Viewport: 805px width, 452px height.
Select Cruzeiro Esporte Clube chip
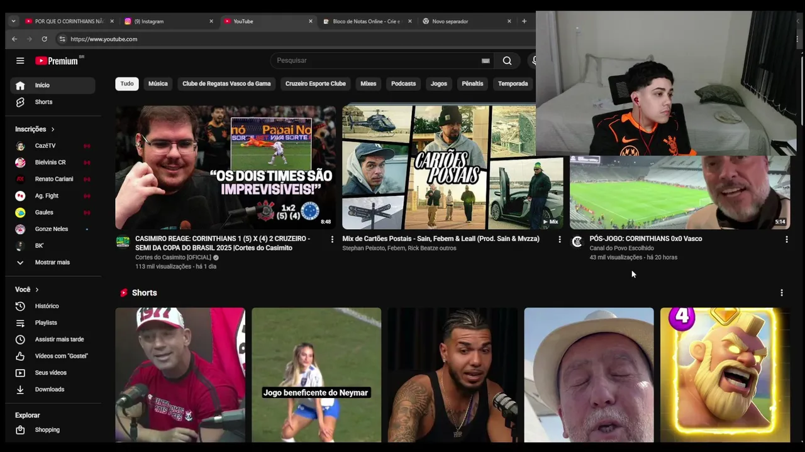(316, 83)
